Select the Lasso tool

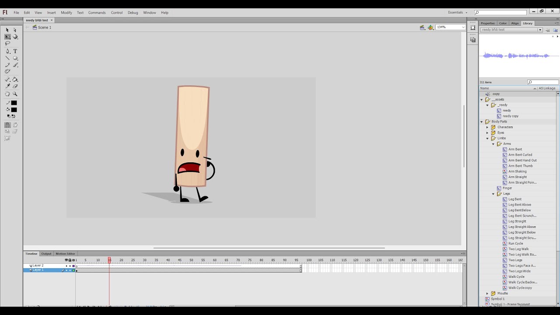[7, 43]
